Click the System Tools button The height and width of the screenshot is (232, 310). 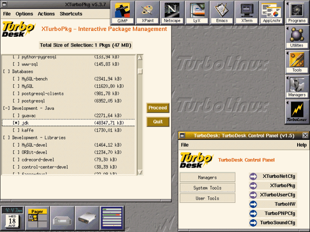click(x=207, y=188)
